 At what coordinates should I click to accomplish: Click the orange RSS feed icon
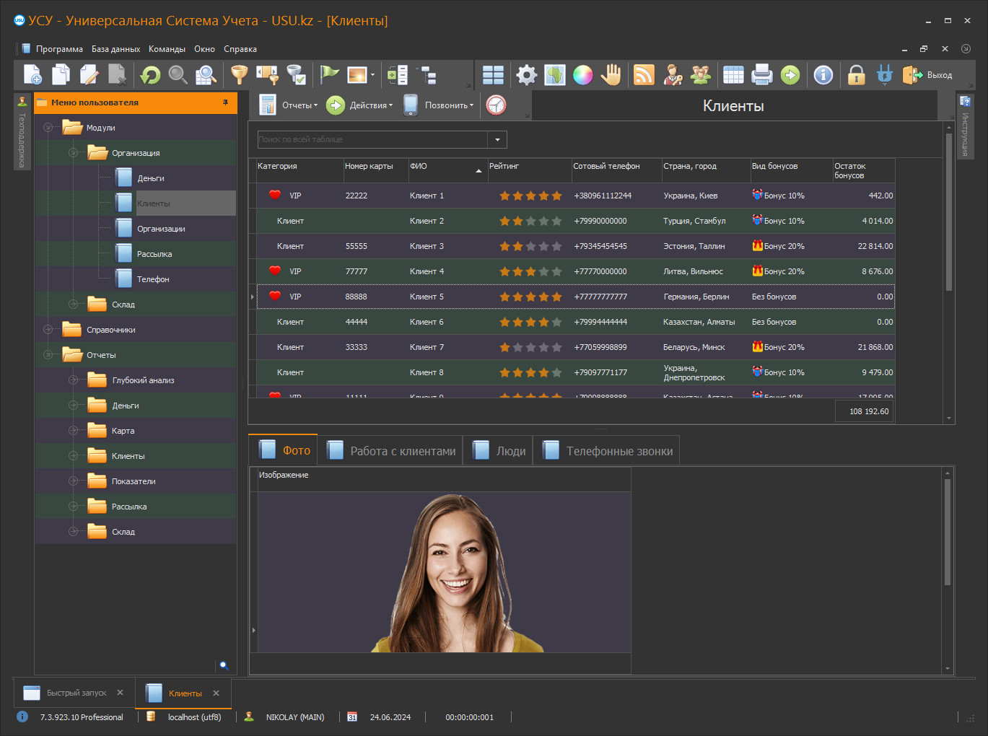[644, 75]
